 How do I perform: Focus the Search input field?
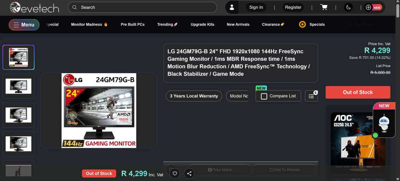pos(142,7)
